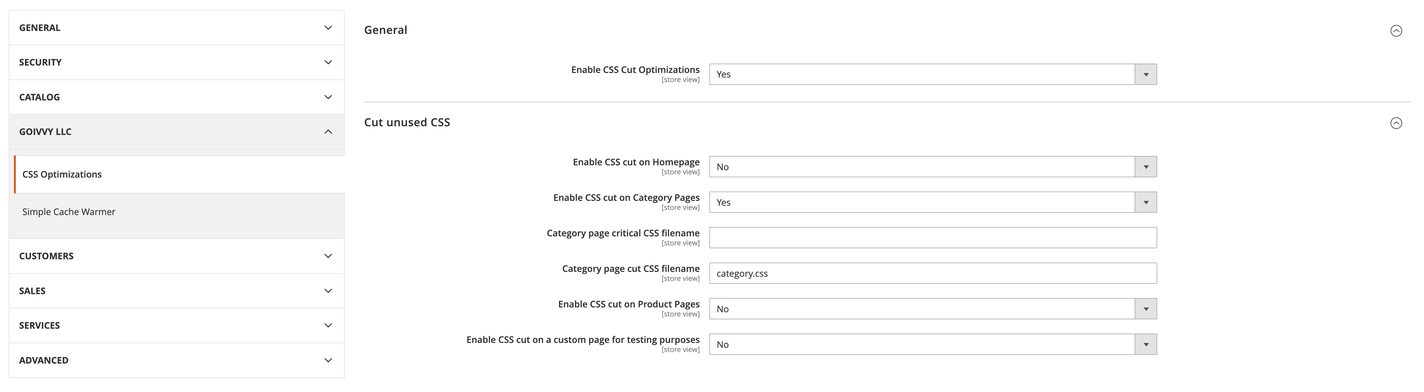Click the Category page critical CSS filename field
The image size is (1424, 392).
coord(933,237)
